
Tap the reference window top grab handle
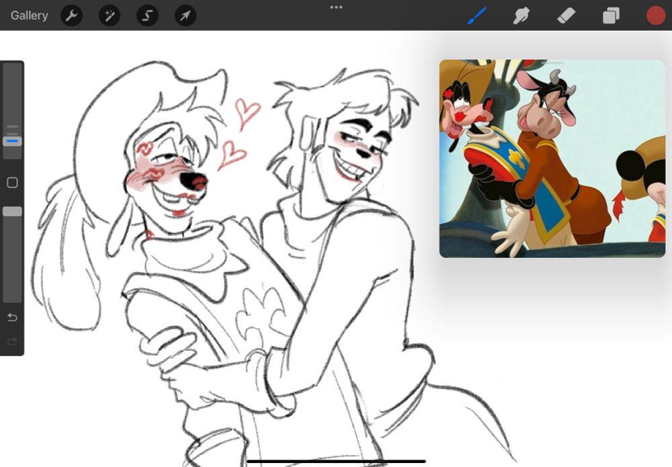(552, 63)
